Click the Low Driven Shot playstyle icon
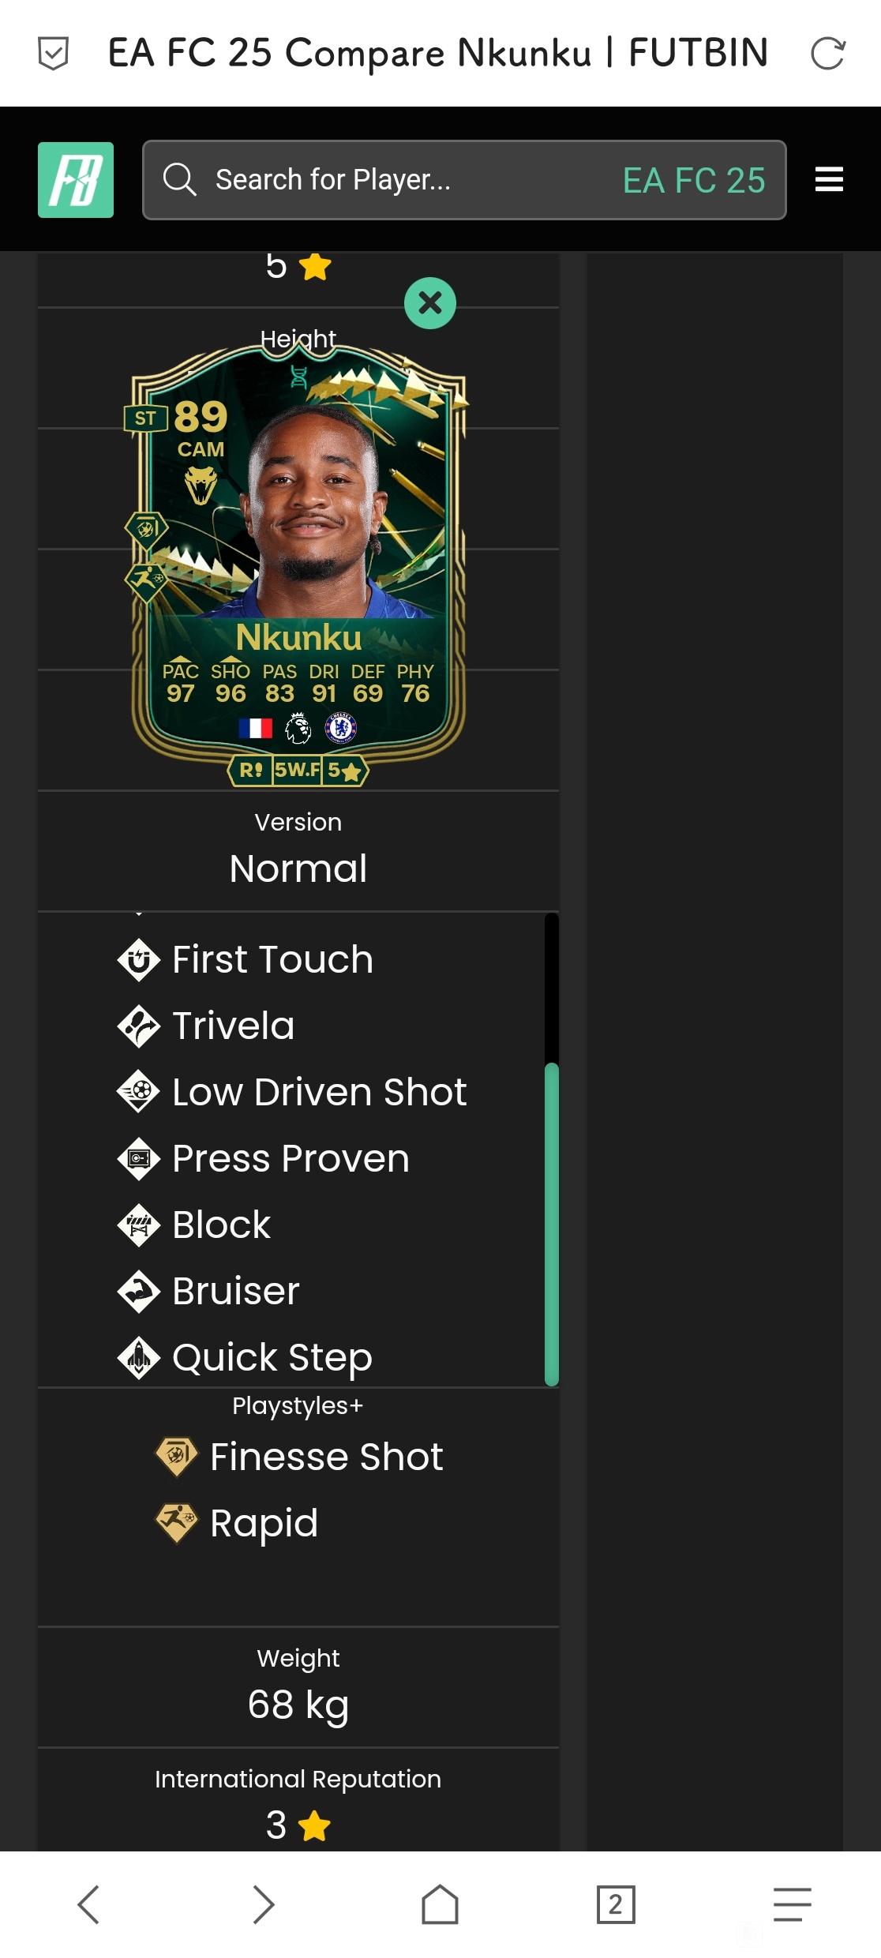The image size is (881, 1958). (139, 1093)
